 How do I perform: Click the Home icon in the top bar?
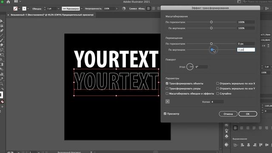click(8, 2)
